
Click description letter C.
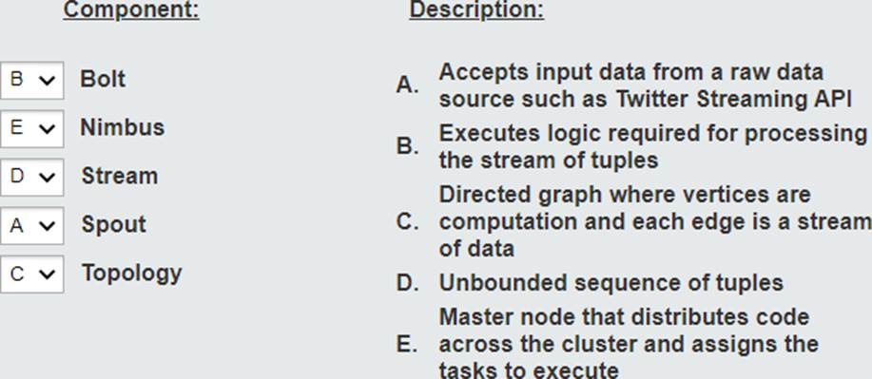[407, 221]
